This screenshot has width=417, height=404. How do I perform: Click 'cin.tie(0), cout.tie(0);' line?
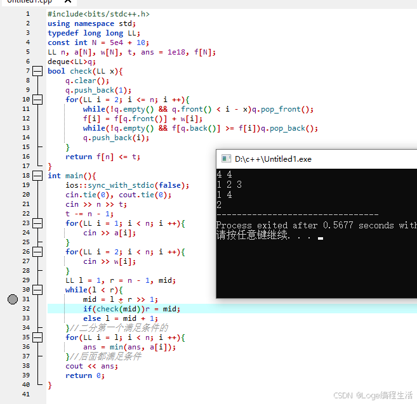pyautogui.click(x=118, y=195)
